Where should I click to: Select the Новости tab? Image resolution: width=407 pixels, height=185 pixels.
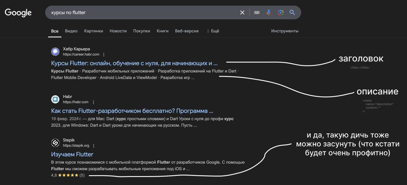point(118,31)
